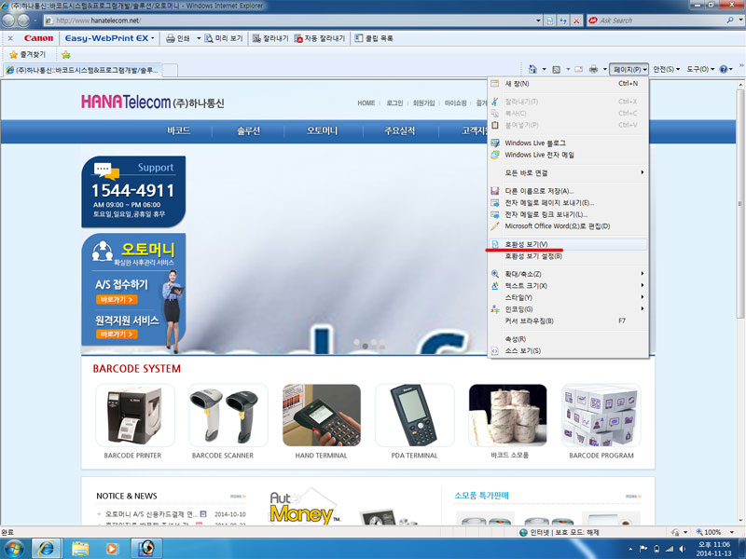Select 속성(R) properties menu item
Viewport: 746px width, 559px height.
click(x=569, y=339)
